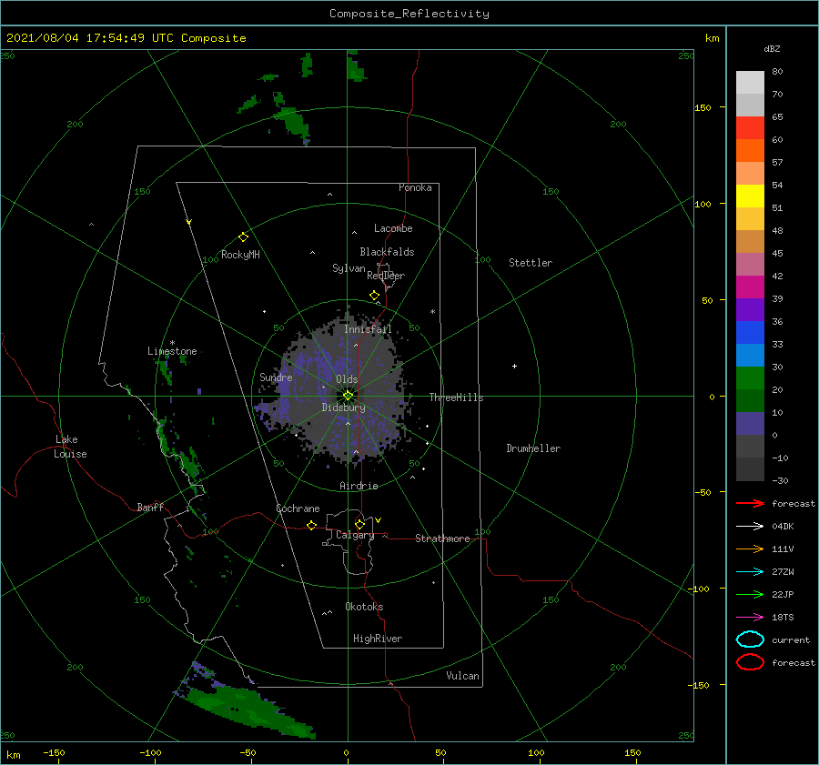This screenshot has width=819, height=765.
Task: Click the Banff label on map
Action: tap(150, 507)
